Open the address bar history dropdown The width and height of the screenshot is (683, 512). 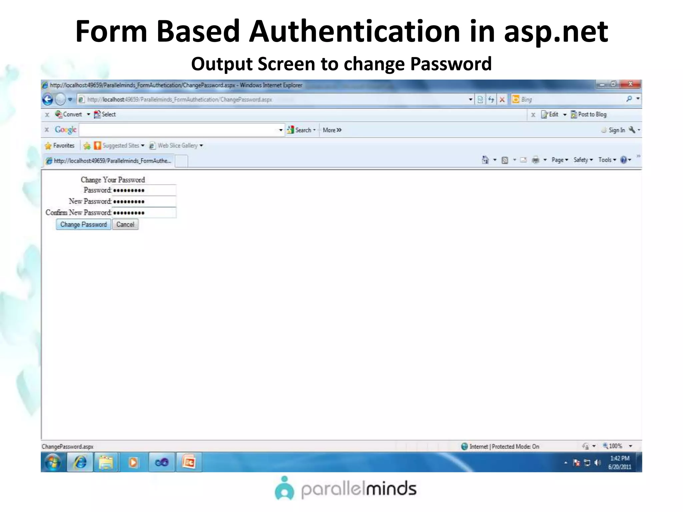tap(470, 99)
